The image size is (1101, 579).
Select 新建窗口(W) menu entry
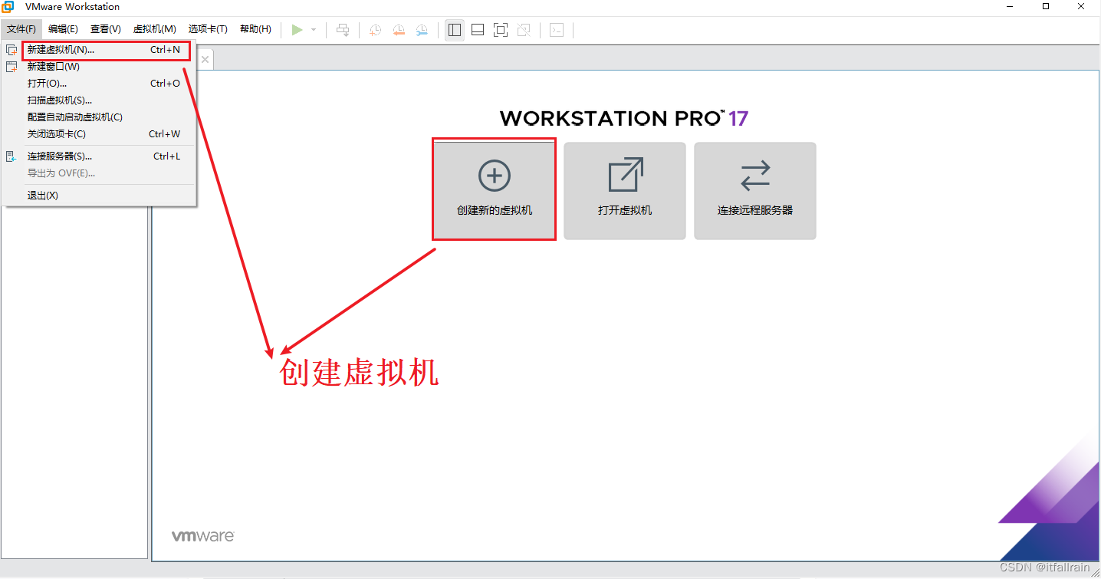point(99,67)
